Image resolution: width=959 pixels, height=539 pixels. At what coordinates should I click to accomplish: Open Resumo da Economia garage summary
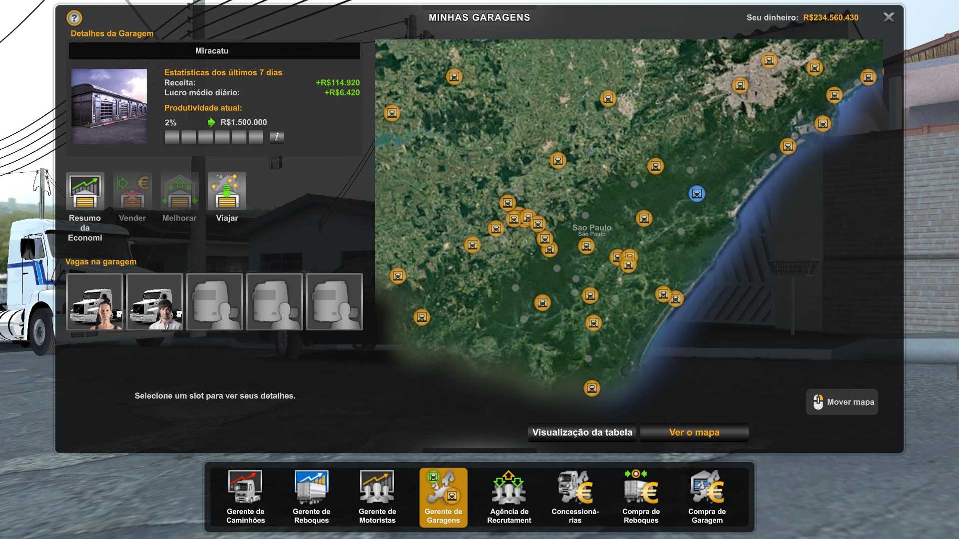click(85, 191)
